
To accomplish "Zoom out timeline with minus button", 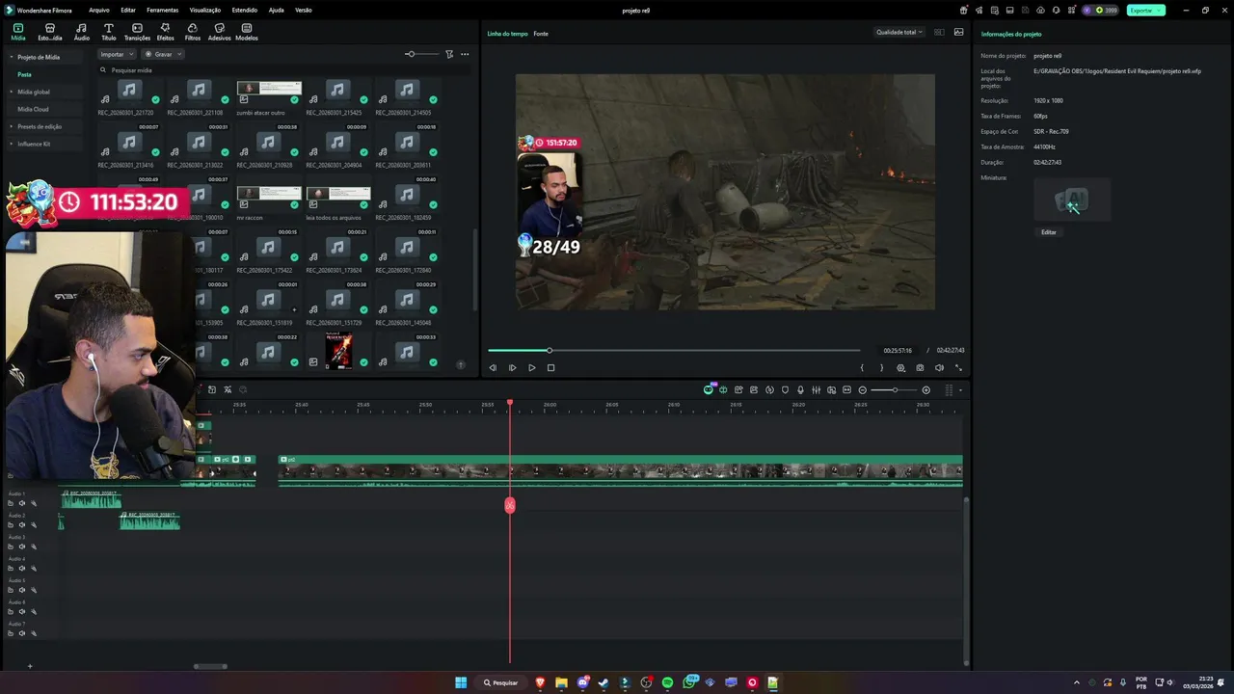I will 862,389.
